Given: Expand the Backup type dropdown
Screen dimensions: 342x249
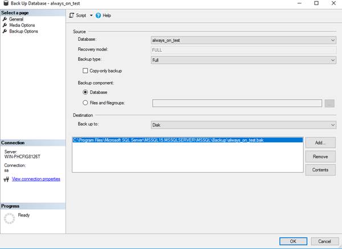Looking at the screenshot, I should pyautogui.click(x=332, y=60).
